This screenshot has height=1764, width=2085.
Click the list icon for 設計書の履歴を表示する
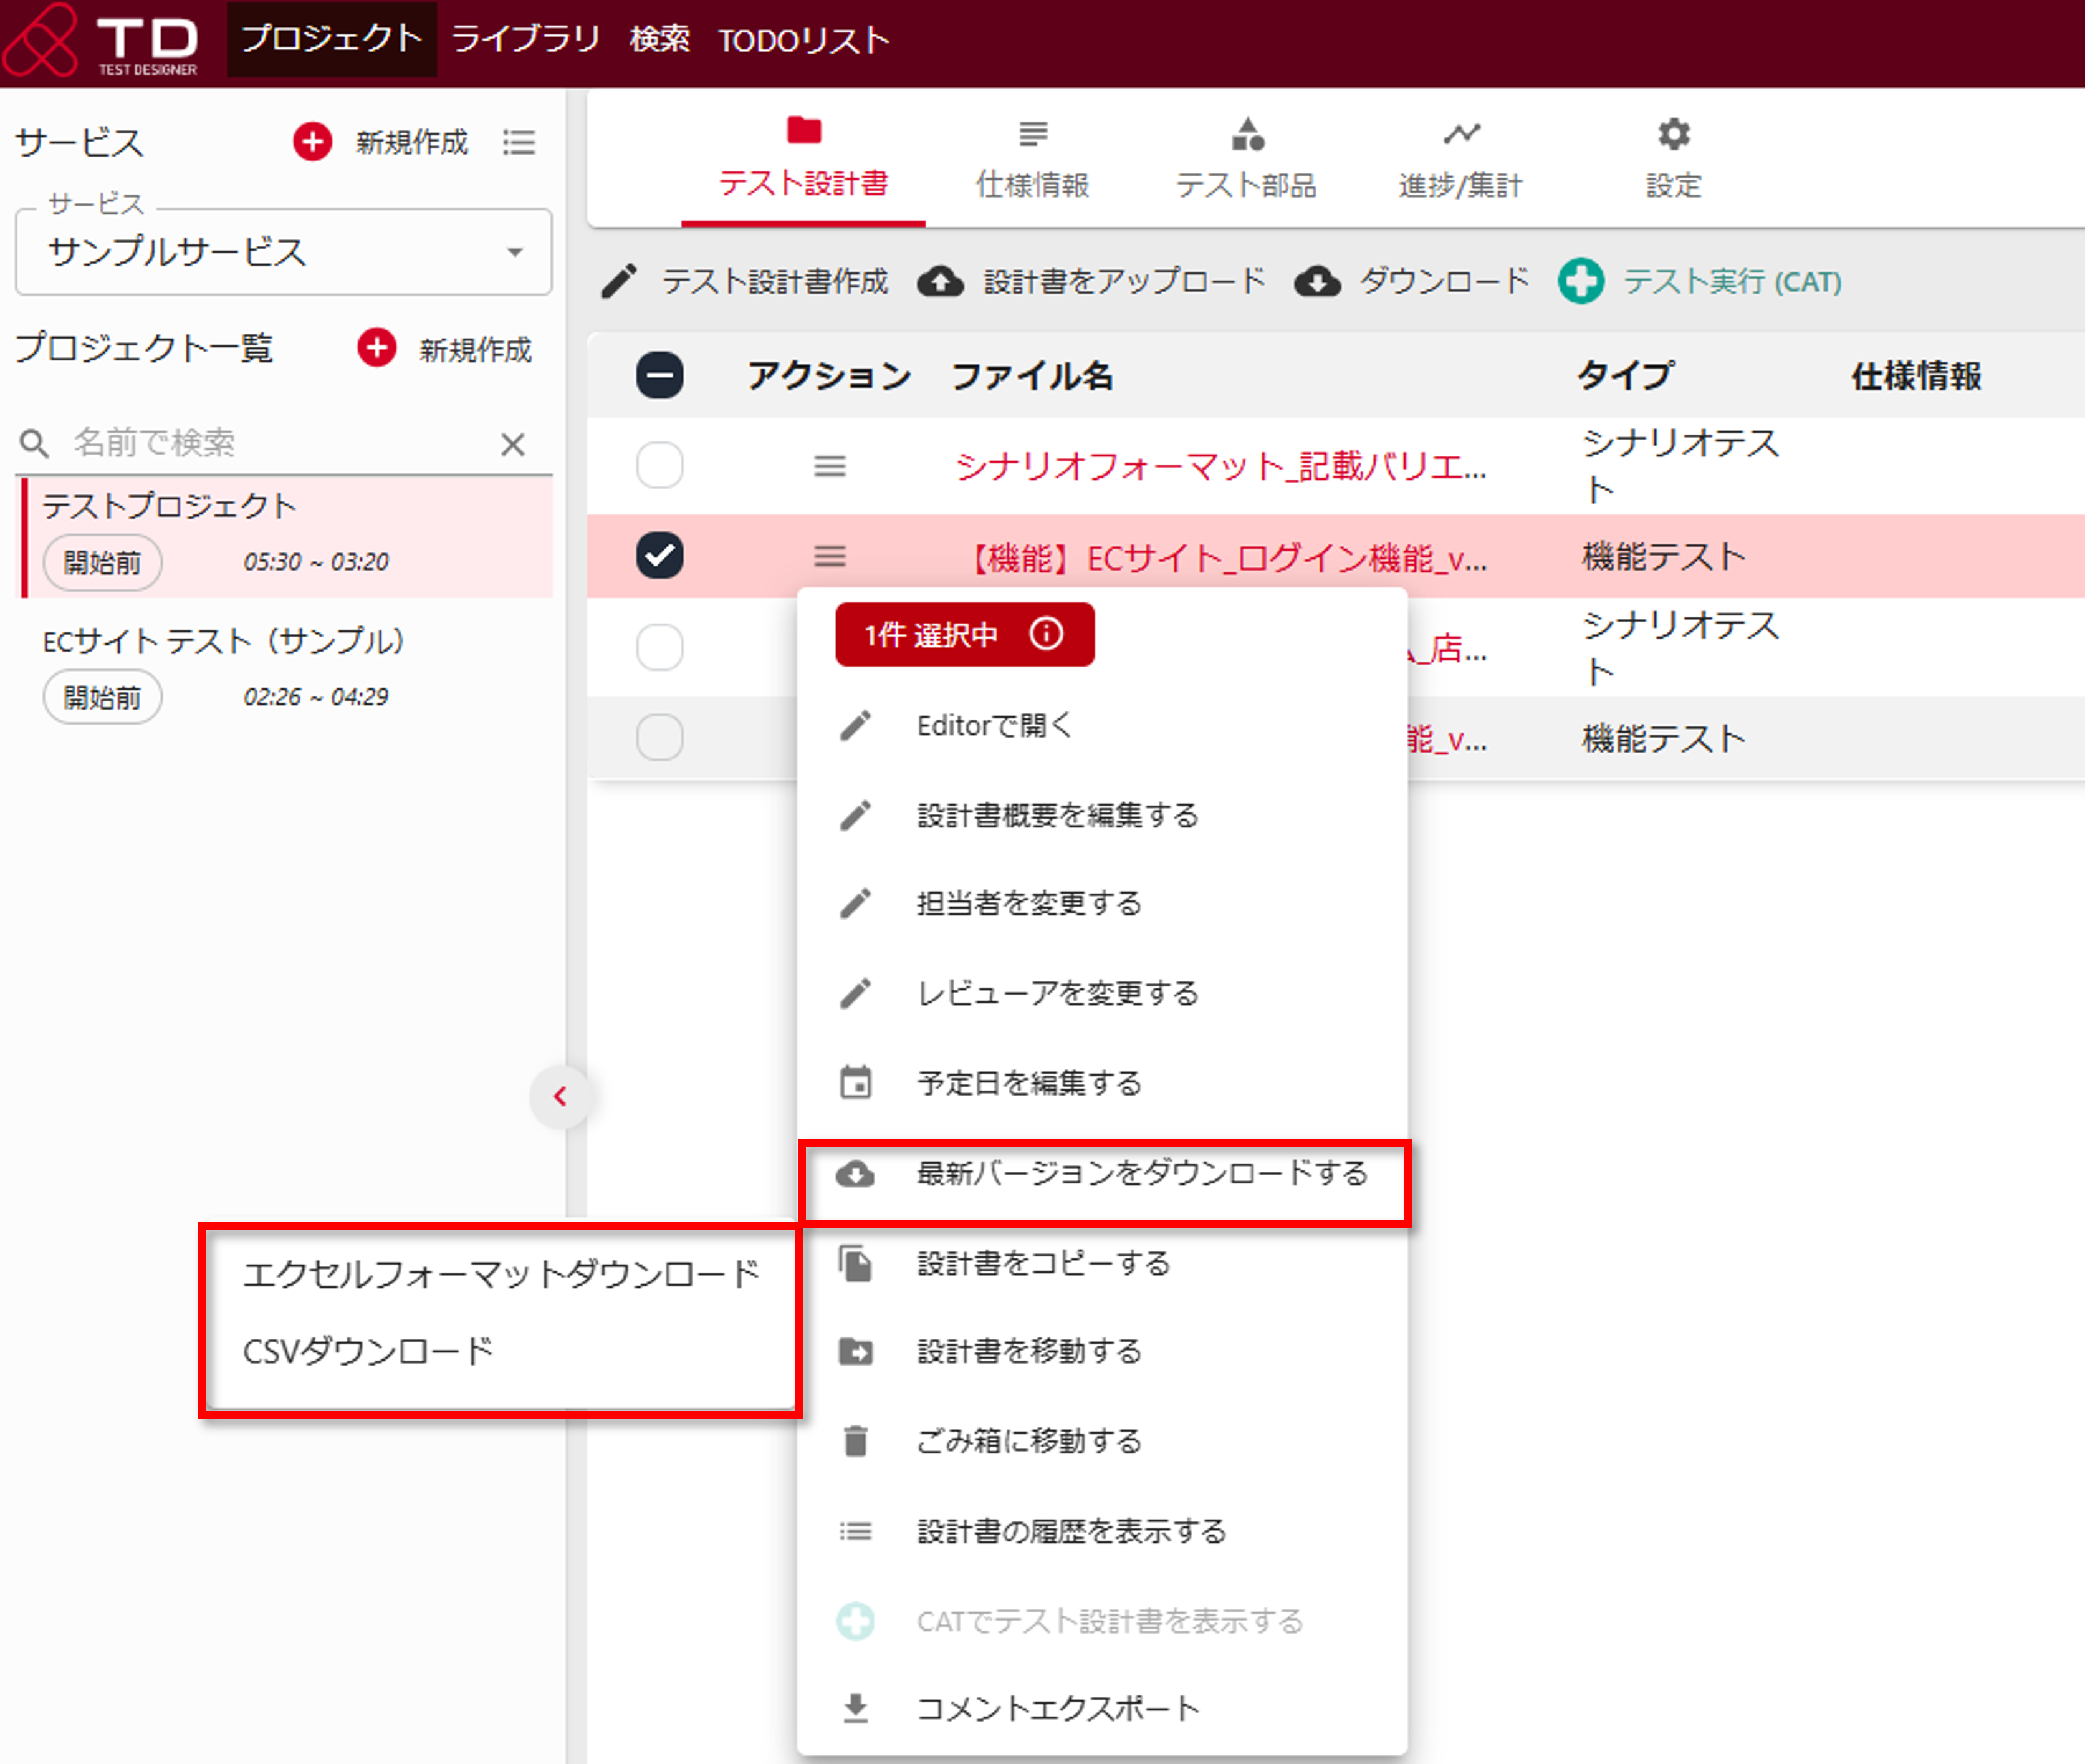click(x=856, y=1531)
